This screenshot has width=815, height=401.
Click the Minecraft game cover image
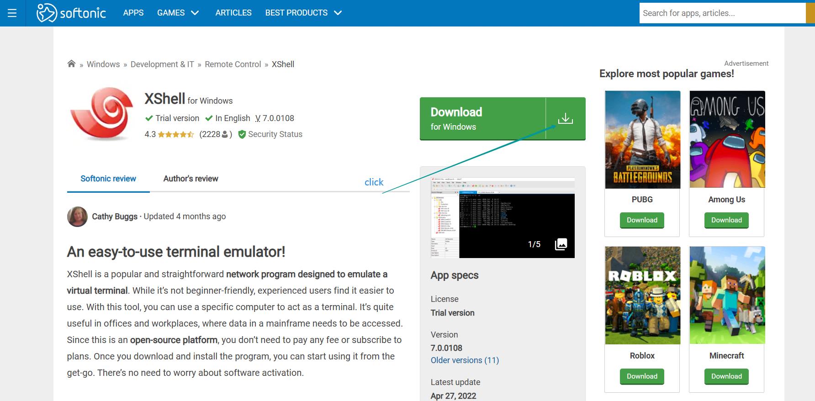coord(727,295)
